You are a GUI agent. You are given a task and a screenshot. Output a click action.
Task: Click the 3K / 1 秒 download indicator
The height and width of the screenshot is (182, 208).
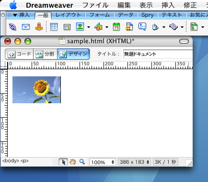[x=165, y=162]
